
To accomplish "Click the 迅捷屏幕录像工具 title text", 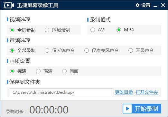I will [38, 5].
